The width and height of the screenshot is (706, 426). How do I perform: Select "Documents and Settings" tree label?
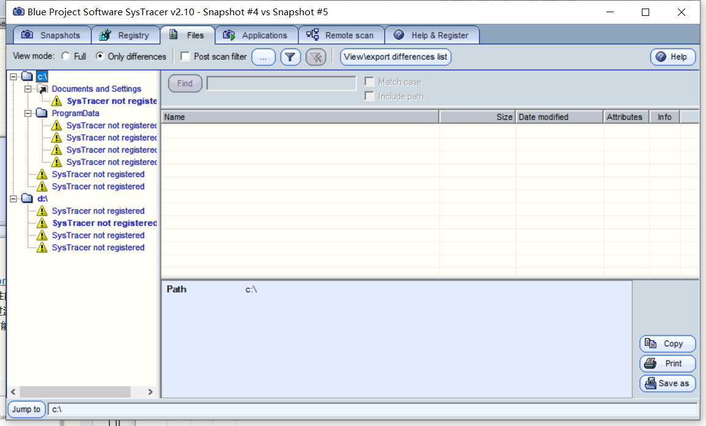[97, 89]
